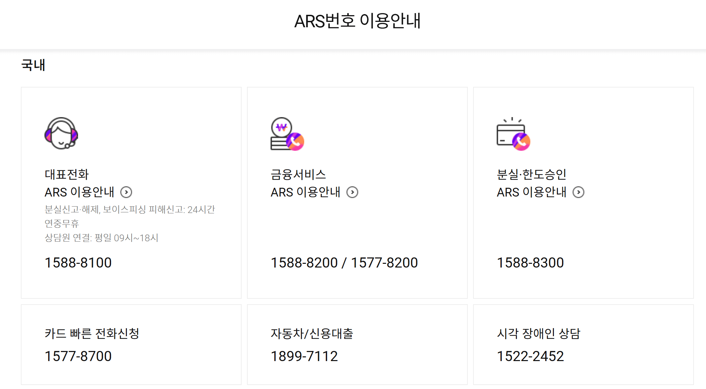Click the credit card phone icon
Image resolution: width=706 pixels, height=389 pixels.
pos(513,134)
